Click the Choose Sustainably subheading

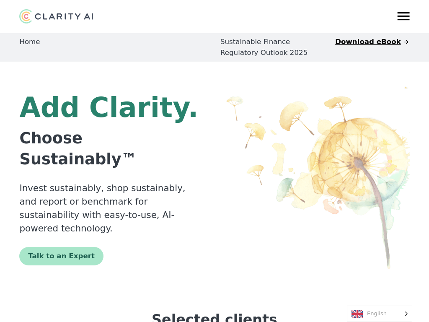(x=77, y=148)
